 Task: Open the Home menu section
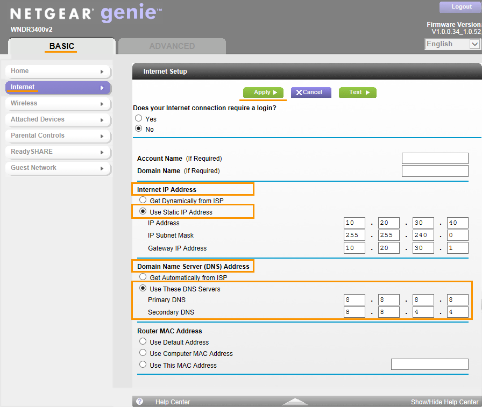[x=58, y=72]
